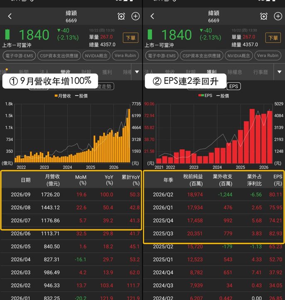Select Vera Rubin tag in left panel

click(x=125, y=55)
